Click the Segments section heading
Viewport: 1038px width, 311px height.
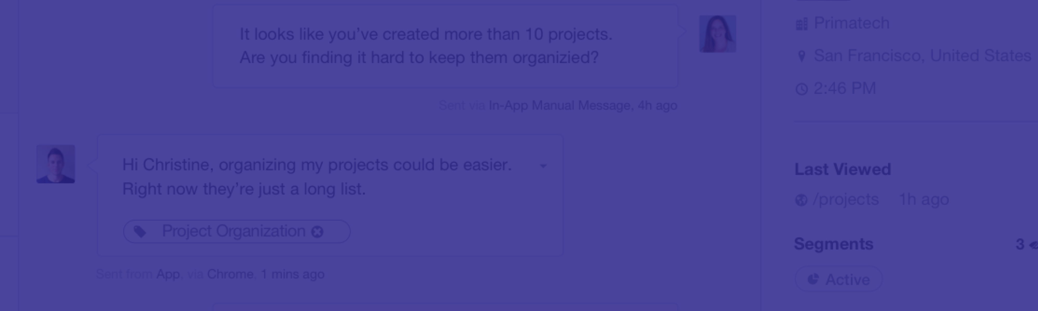click(834, 244)
